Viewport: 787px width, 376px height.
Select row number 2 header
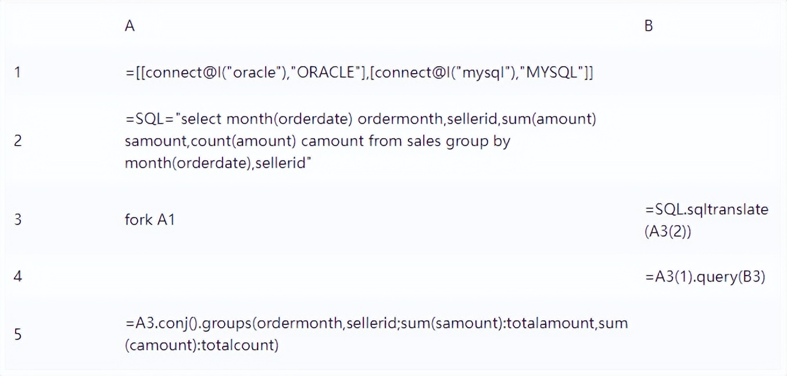pos(18,141)
